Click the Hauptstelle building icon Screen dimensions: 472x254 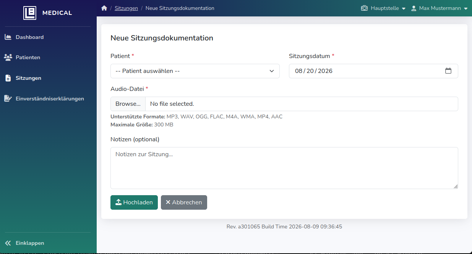[364, 8]
